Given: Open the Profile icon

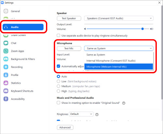Looking at the screenshot, I should pos(6,75).
